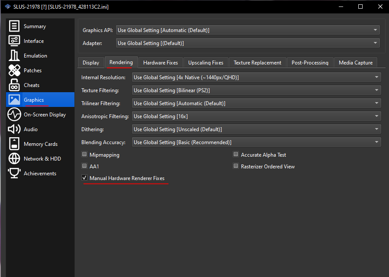Expand the Texture Filtering dropdown
This screenshot has width=389, height=277.
(256, 90)
